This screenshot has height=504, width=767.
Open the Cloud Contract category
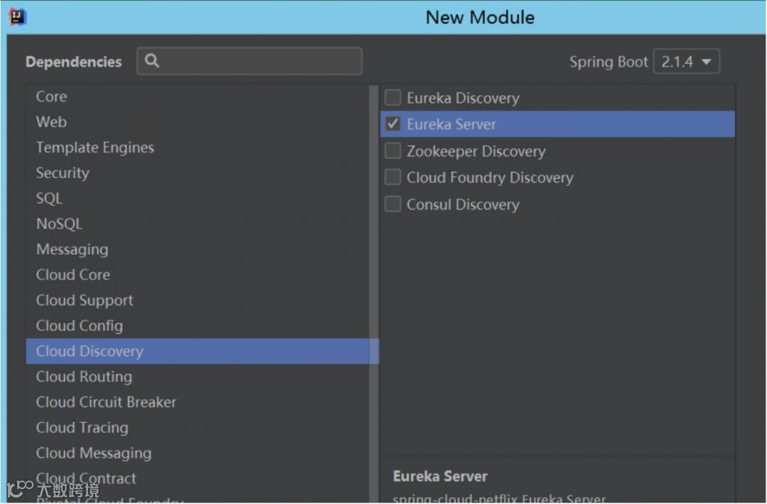[x=197, y=478]
